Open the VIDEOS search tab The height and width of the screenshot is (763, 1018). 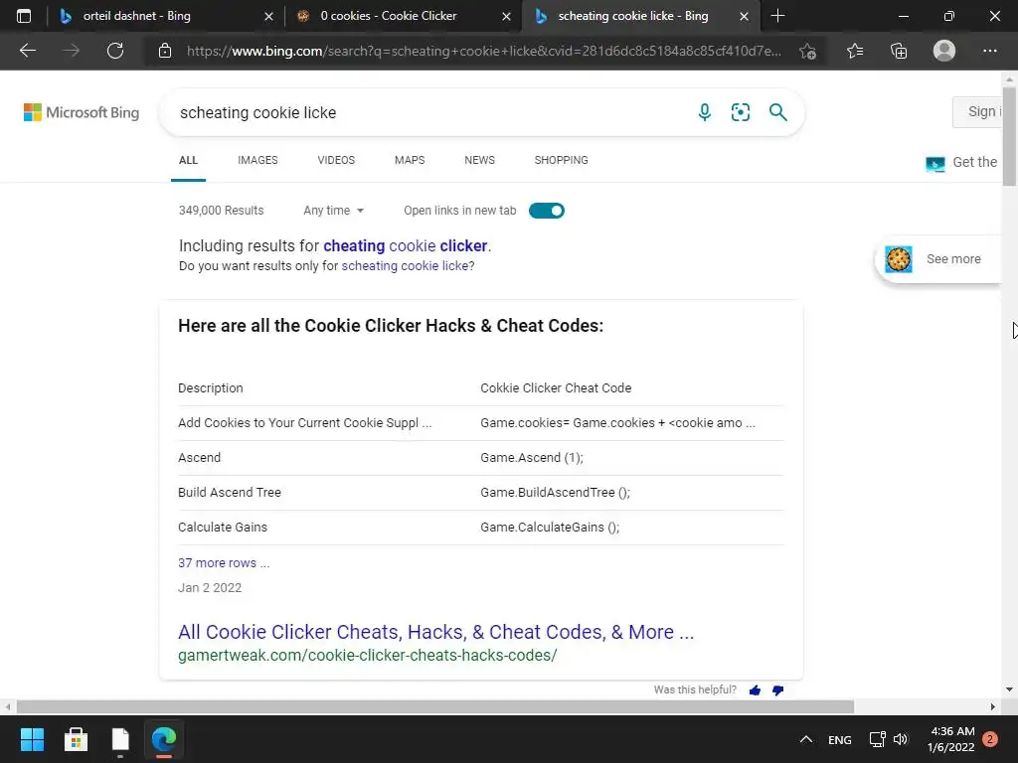(336, 160)
